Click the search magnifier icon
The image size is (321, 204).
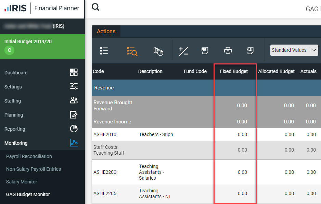pos(95,7)
